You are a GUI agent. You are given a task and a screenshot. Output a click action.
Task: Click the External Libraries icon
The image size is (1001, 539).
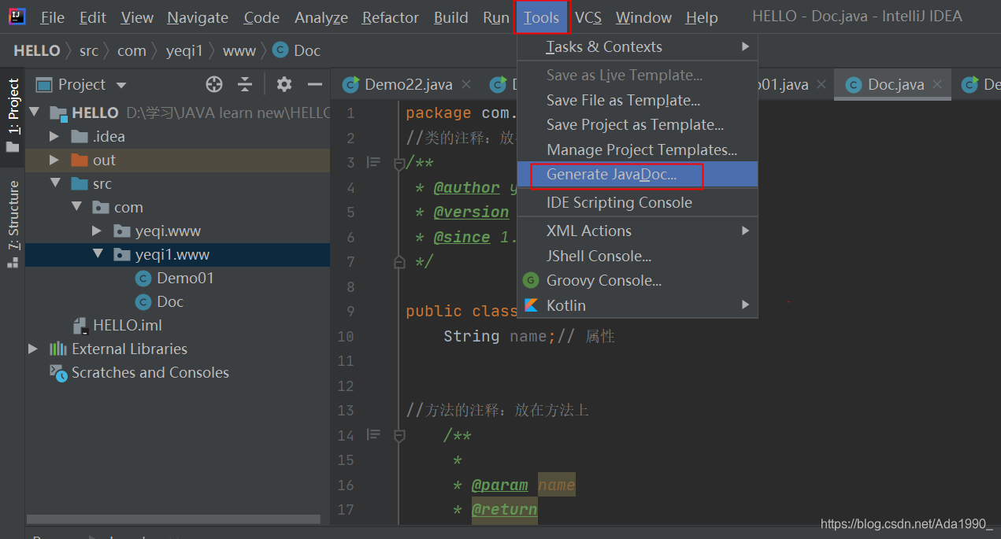pyautogui.click(x=58, y=349)
